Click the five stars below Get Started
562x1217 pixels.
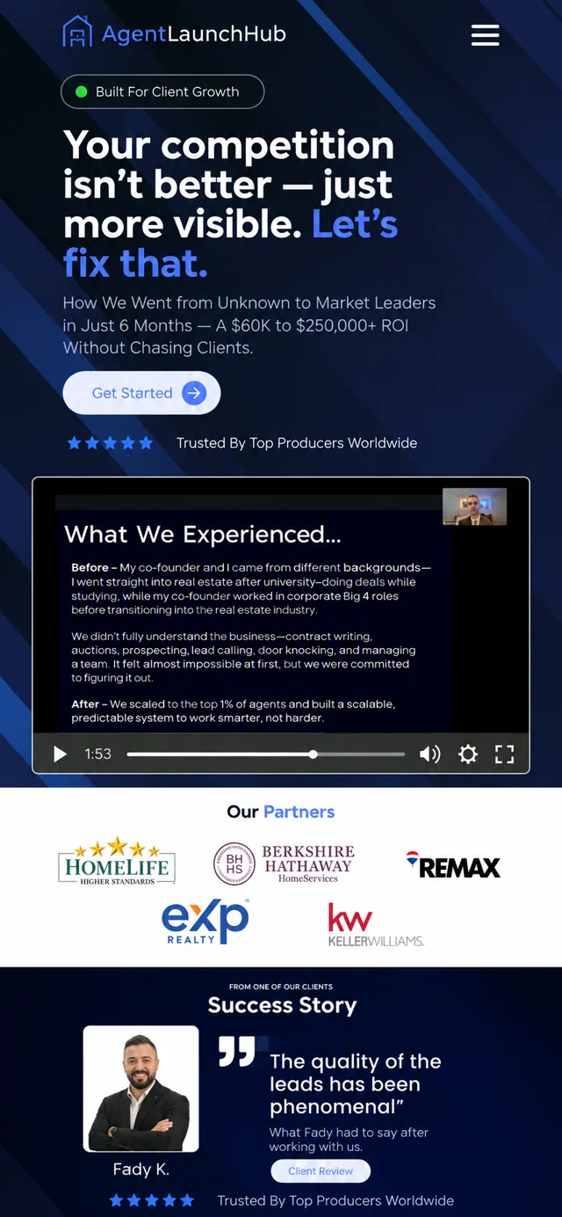[110, 443]
